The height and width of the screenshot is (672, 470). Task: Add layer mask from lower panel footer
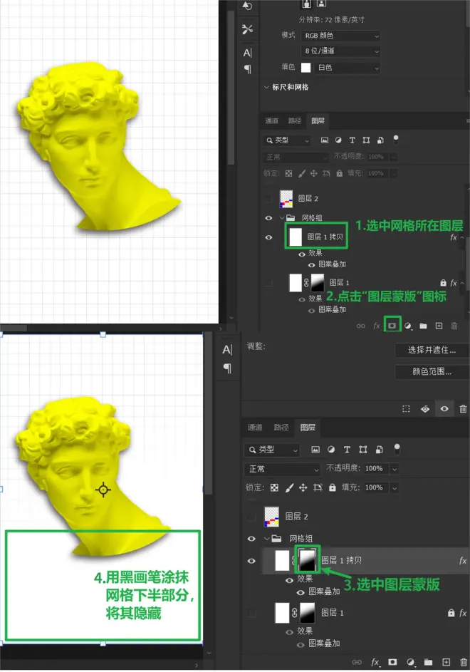392,662
